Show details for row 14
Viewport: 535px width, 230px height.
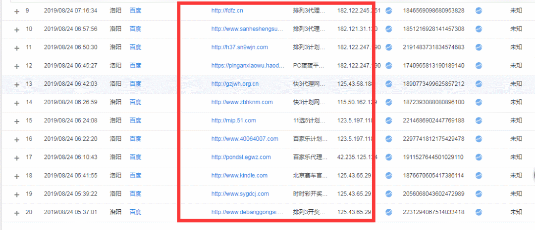pyautogui.click(x=17, y=103)
